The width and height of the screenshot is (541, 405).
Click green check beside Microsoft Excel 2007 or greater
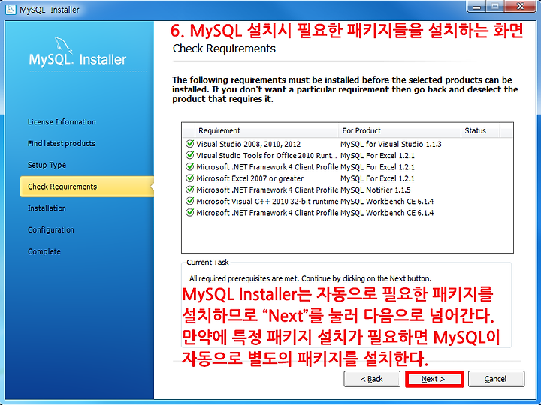pos(189,178)
